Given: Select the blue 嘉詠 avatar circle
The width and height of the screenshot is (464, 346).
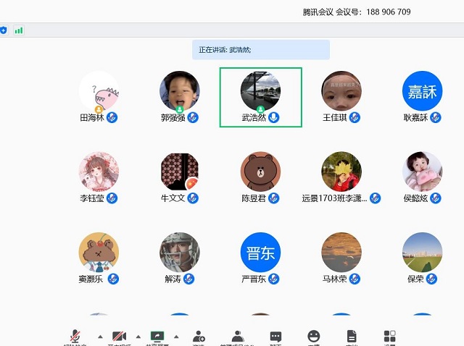Looking at the screenshot, I should 422,91.
